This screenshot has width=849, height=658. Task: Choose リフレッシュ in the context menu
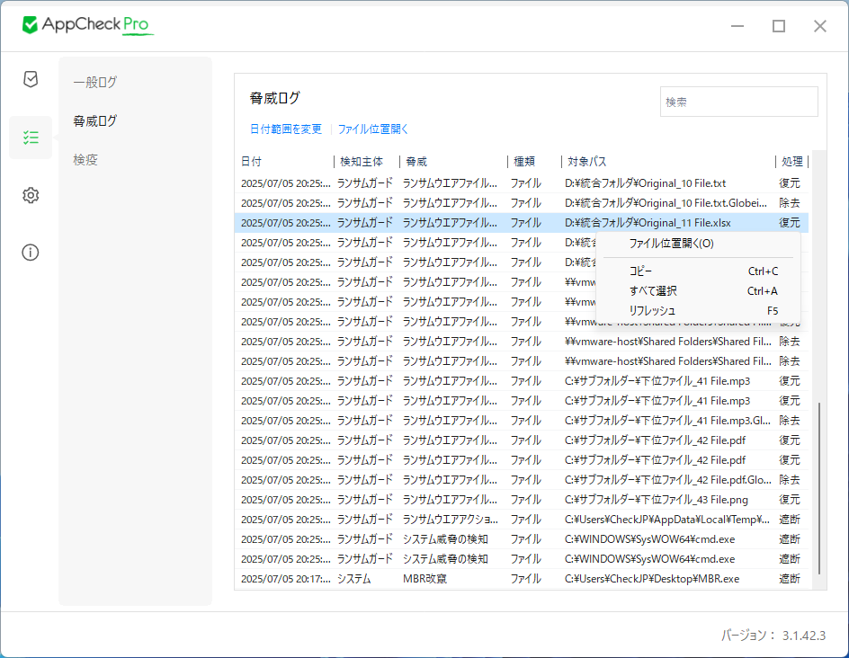pos(652,311)
